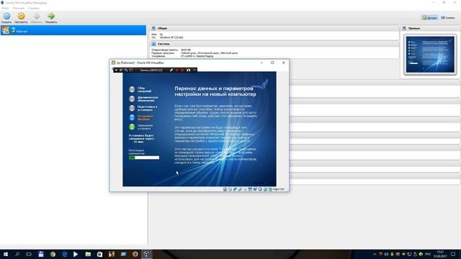
Task: Open the Файл menu in VirtualBox Manager
Action: (5, 8)
